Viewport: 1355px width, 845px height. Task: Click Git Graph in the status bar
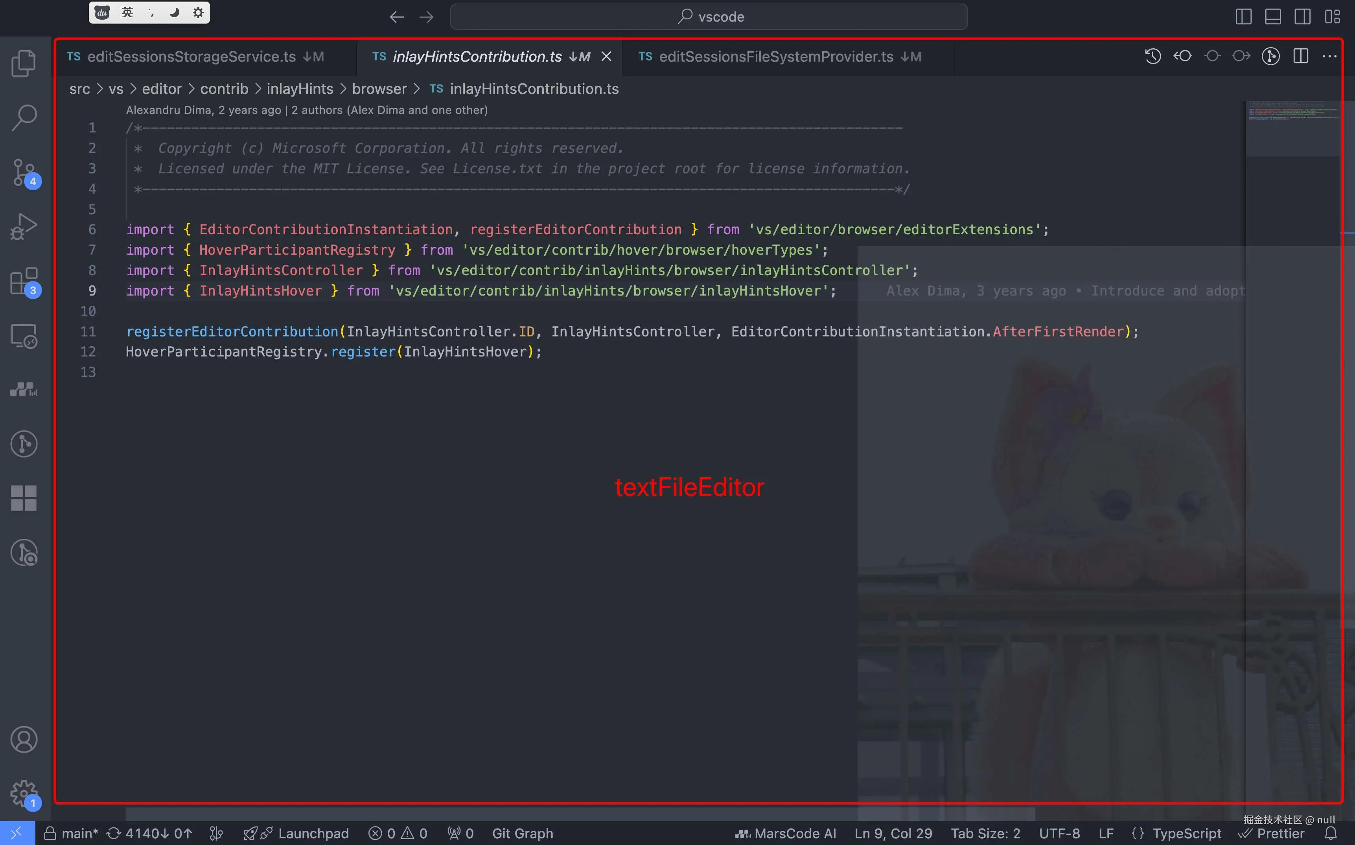click(x=522, y=833)
